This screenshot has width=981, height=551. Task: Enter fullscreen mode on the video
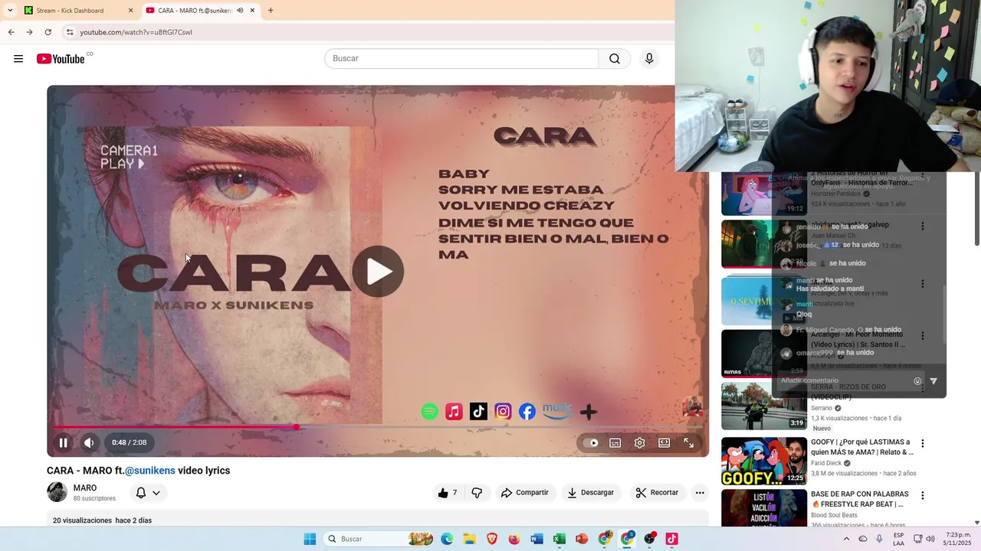click(689, 442)
